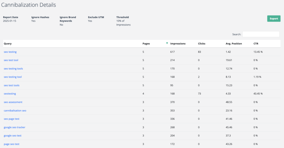The height and width of the screenshot is (148, 284).
Task: Click the green sort arrow beside Impressions
Action: (x=167, y=43)
